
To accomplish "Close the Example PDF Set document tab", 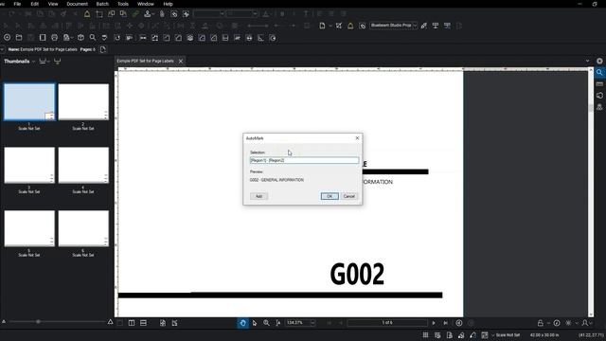I will click(x=181, y=61).
